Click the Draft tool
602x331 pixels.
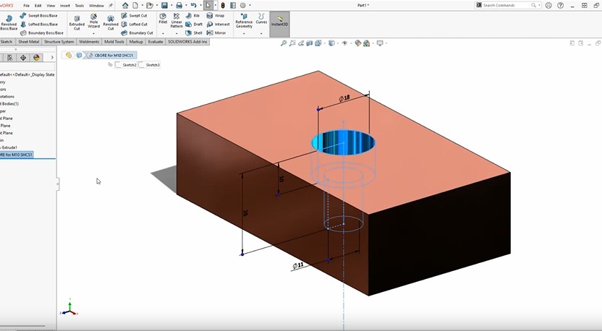(x=194, y=24)
